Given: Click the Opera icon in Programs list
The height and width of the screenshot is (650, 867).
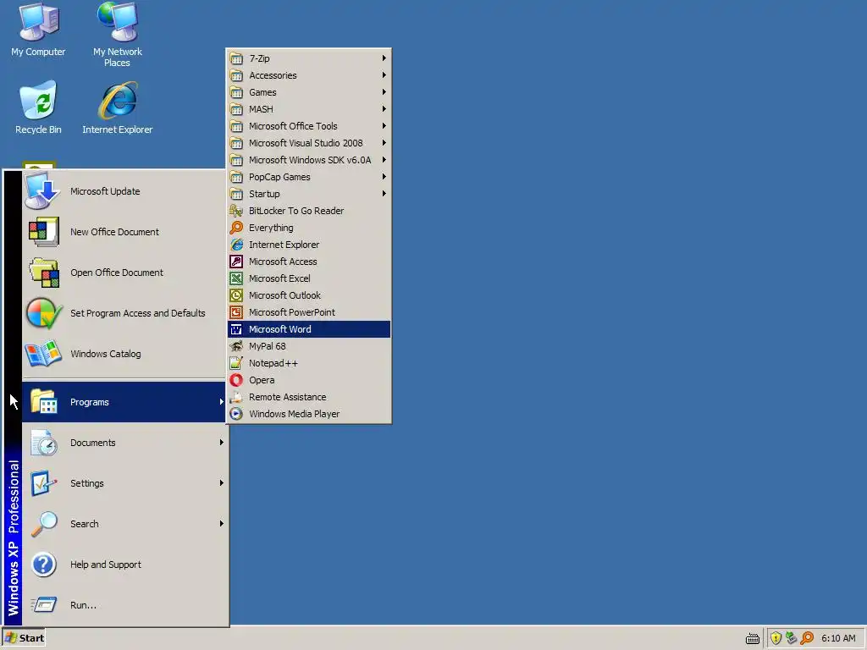Looking at the screenshot, I should coord(236,380).
